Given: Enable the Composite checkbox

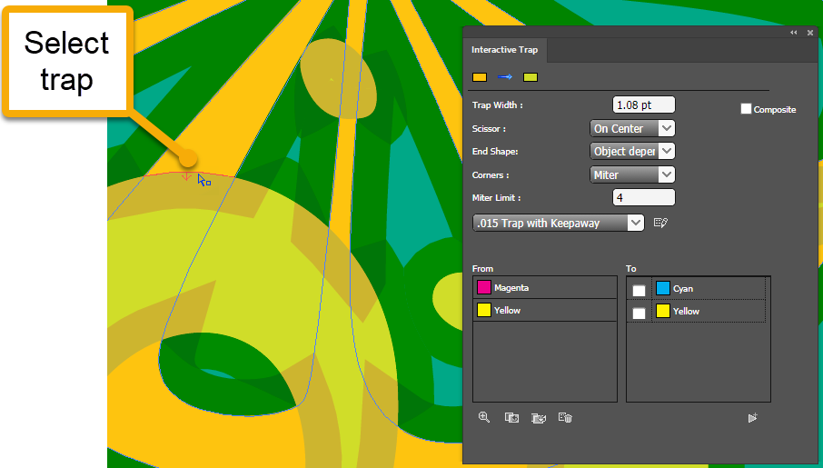Looking at the screenshot, I should pos(746,109).
